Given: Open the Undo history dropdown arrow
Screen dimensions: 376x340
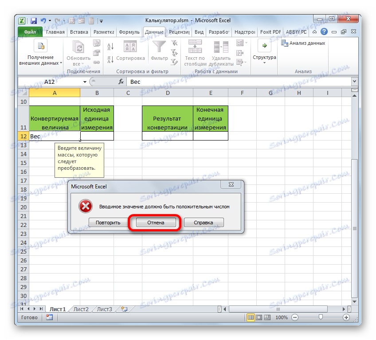Looking at the screenshot, I should coord(50,21).
